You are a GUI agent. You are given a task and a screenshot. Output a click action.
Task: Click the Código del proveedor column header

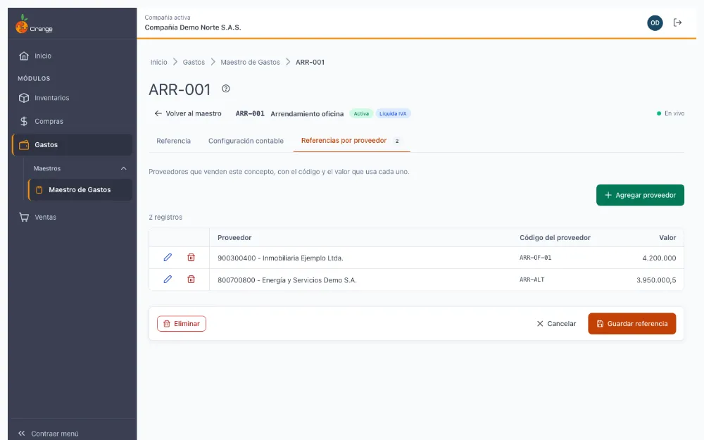[555, 238]
